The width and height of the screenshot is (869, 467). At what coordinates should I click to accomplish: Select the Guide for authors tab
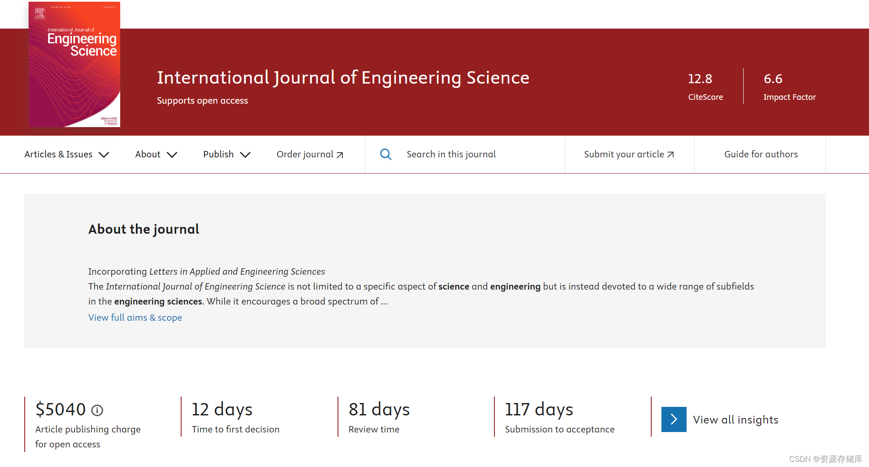pos(760,154)
